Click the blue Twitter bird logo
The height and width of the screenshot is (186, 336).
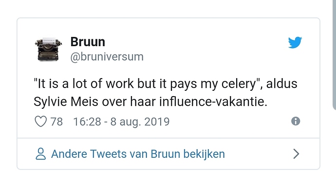[295, 42]
